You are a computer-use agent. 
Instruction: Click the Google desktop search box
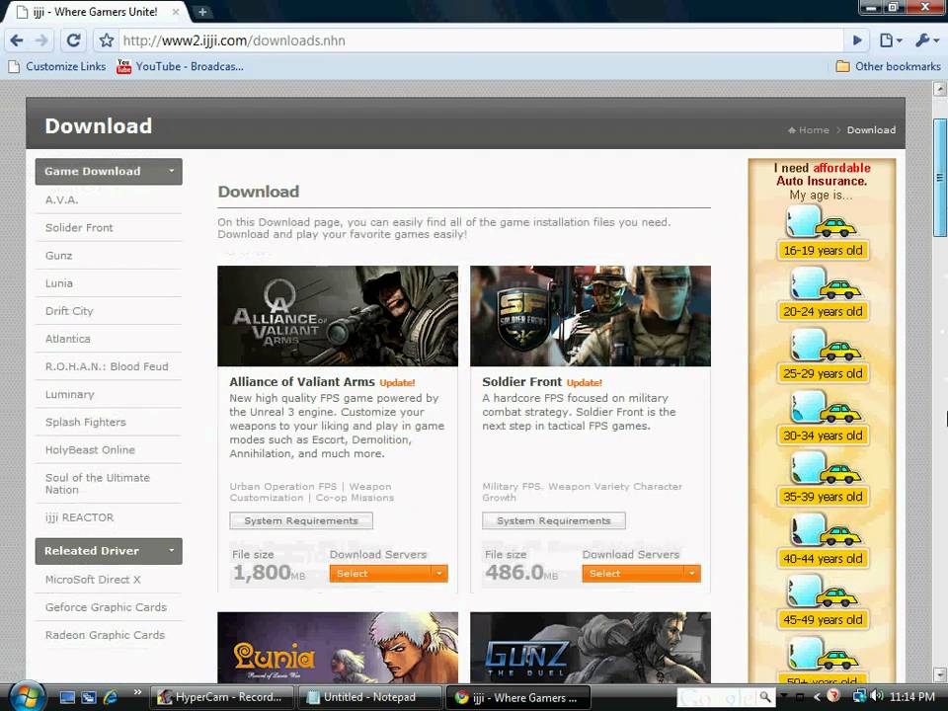[717, 697]
